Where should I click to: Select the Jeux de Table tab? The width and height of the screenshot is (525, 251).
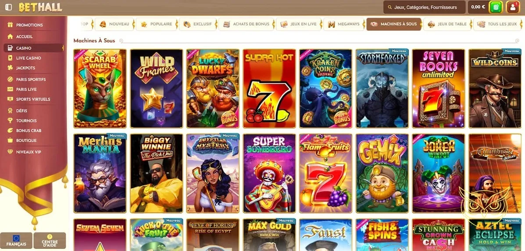(x=447, y=24)
